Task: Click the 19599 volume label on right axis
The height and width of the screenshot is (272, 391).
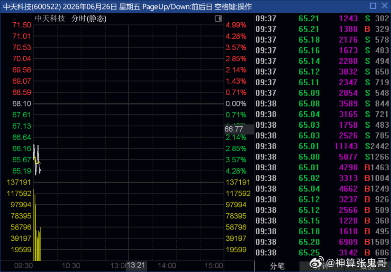Action: pos(236,250)
